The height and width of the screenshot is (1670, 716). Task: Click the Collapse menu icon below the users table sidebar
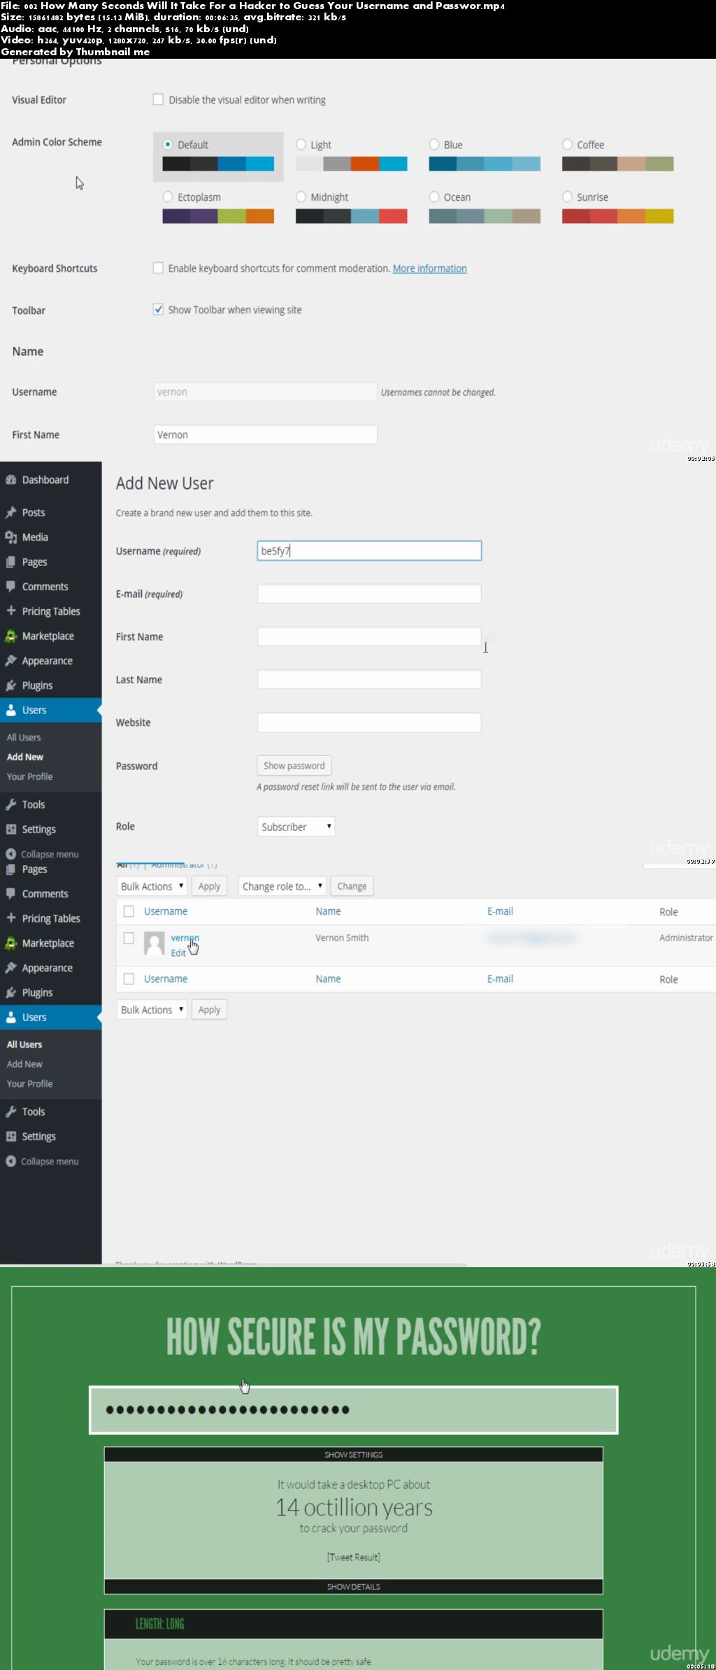pyautogui.click(x=10, y=1161)
